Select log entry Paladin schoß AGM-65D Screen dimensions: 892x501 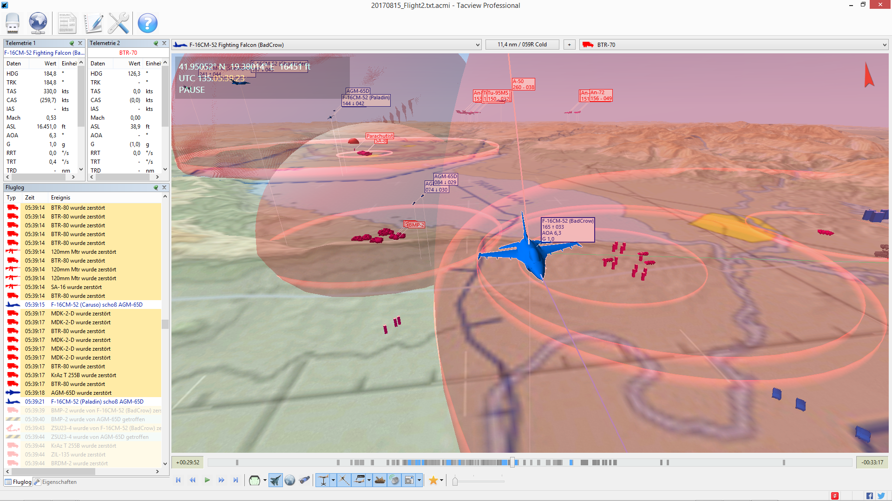(83, 402)
